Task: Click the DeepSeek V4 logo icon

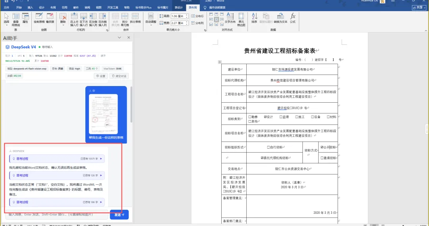Action: pyautogui.click(x=8, y=47)
